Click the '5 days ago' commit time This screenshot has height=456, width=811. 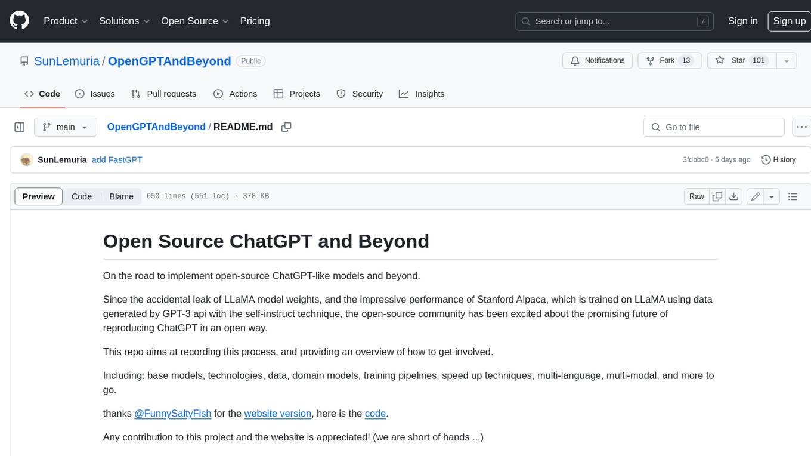tap(732, 160)
